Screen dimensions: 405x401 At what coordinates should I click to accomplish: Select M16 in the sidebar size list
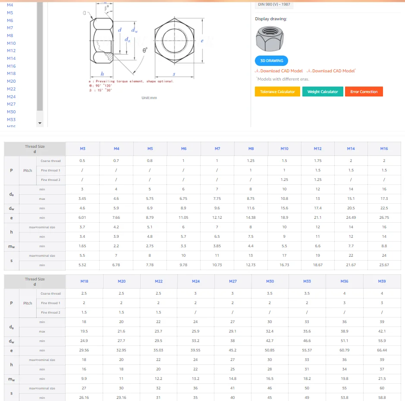[11, 66]
